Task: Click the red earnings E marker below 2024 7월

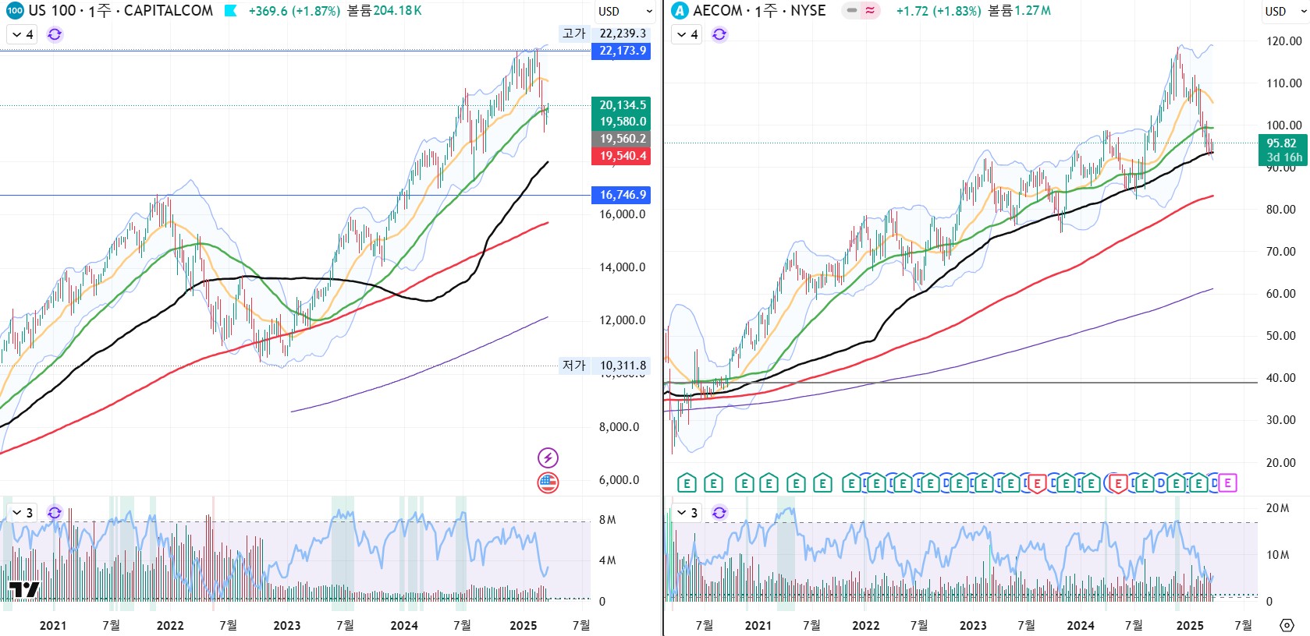Action: [1118, 483]
